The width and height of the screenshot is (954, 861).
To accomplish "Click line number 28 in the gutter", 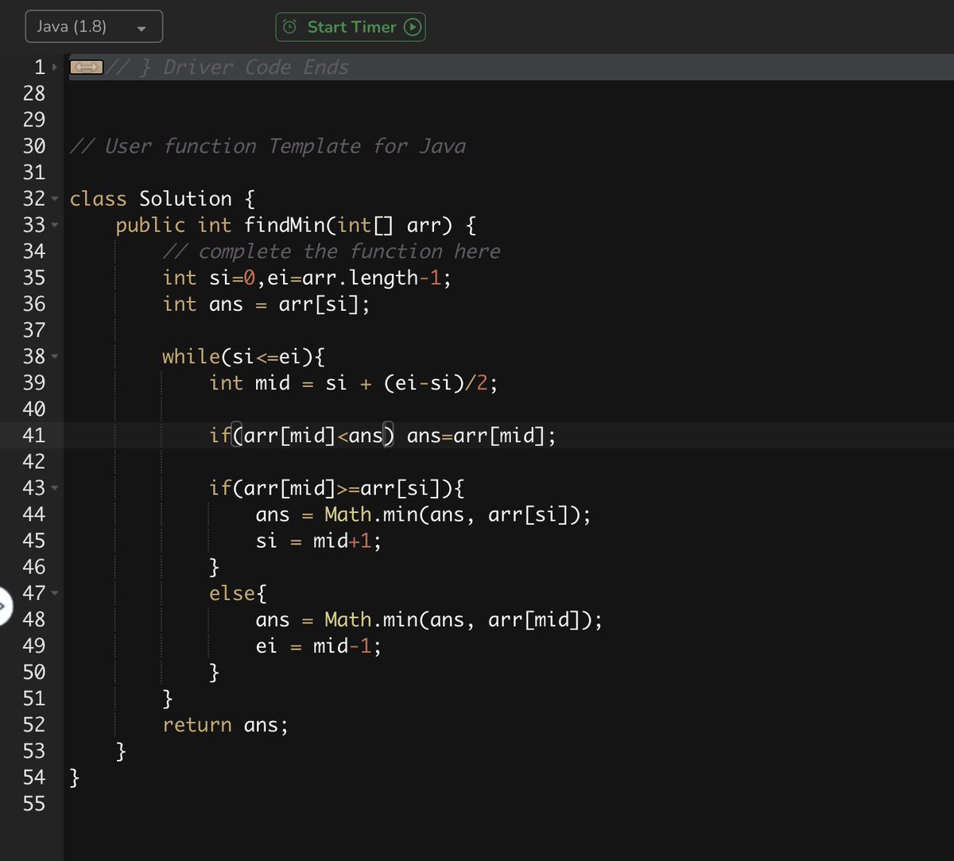I will [x=34, y=94].
